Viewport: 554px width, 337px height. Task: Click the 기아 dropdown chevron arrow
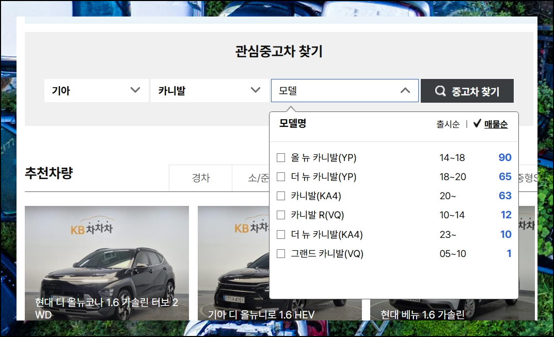click(x=135, y=90)
